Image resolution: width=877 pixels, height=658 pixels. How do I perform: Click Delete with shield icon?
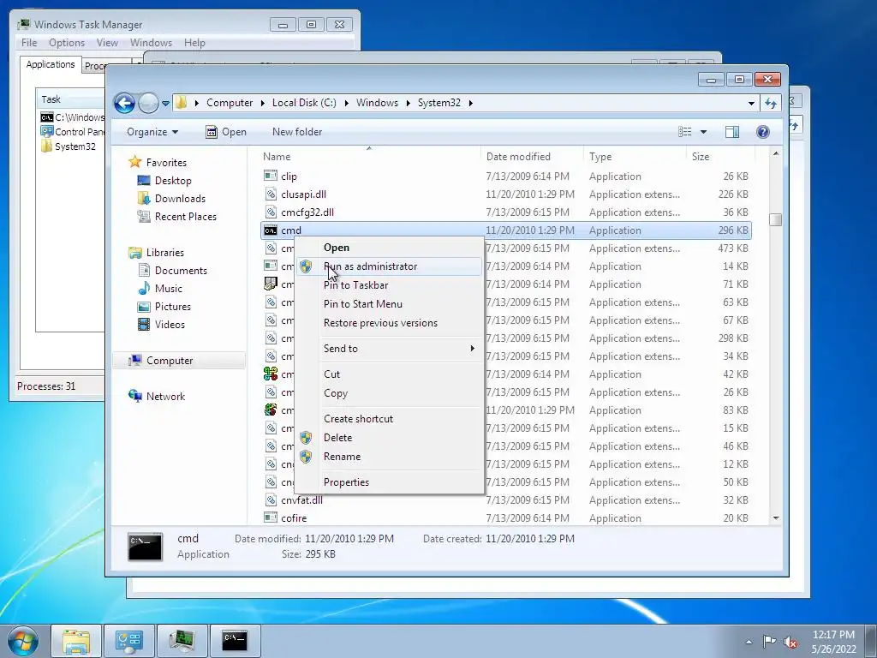(x=390, y=438)
